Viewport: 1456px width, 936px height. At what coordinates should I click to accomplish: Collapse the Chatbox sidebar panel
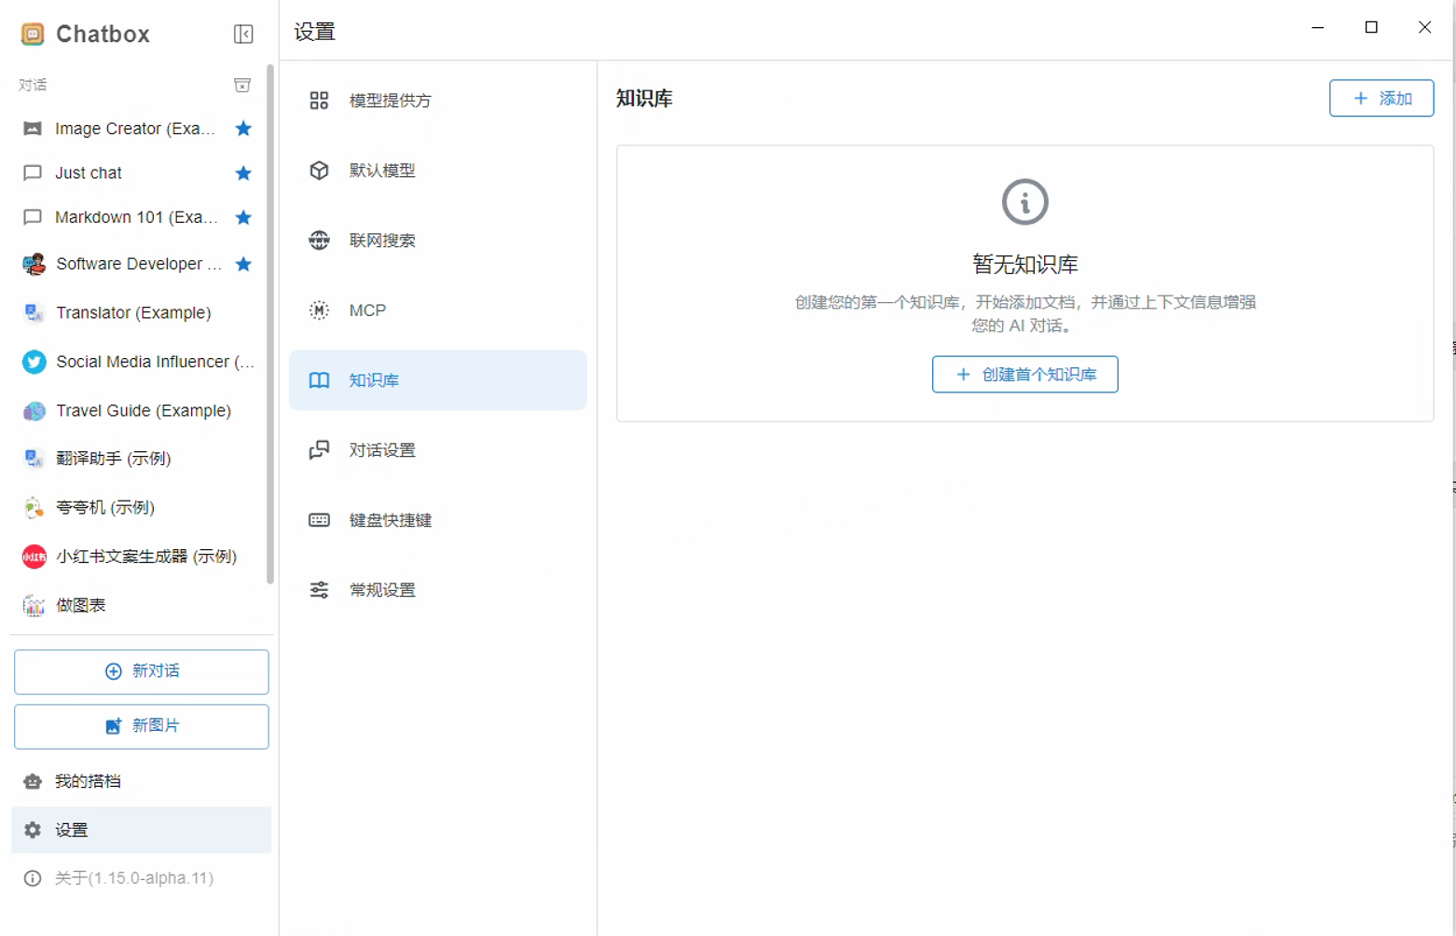pos(243,34)
